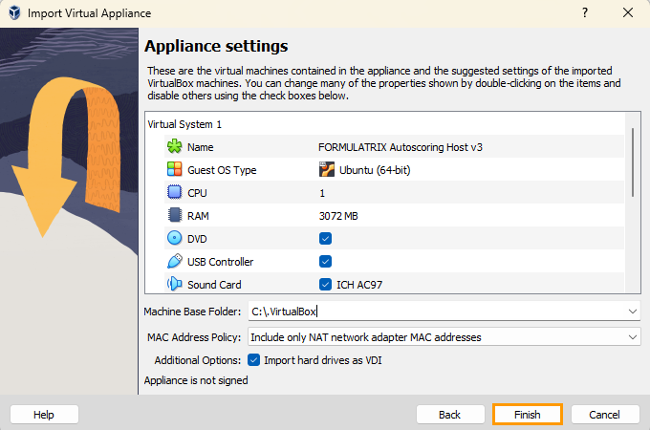This screenshot has height=430, width=650.
Task: Select the CPU value 1
Action: (322, 193)
